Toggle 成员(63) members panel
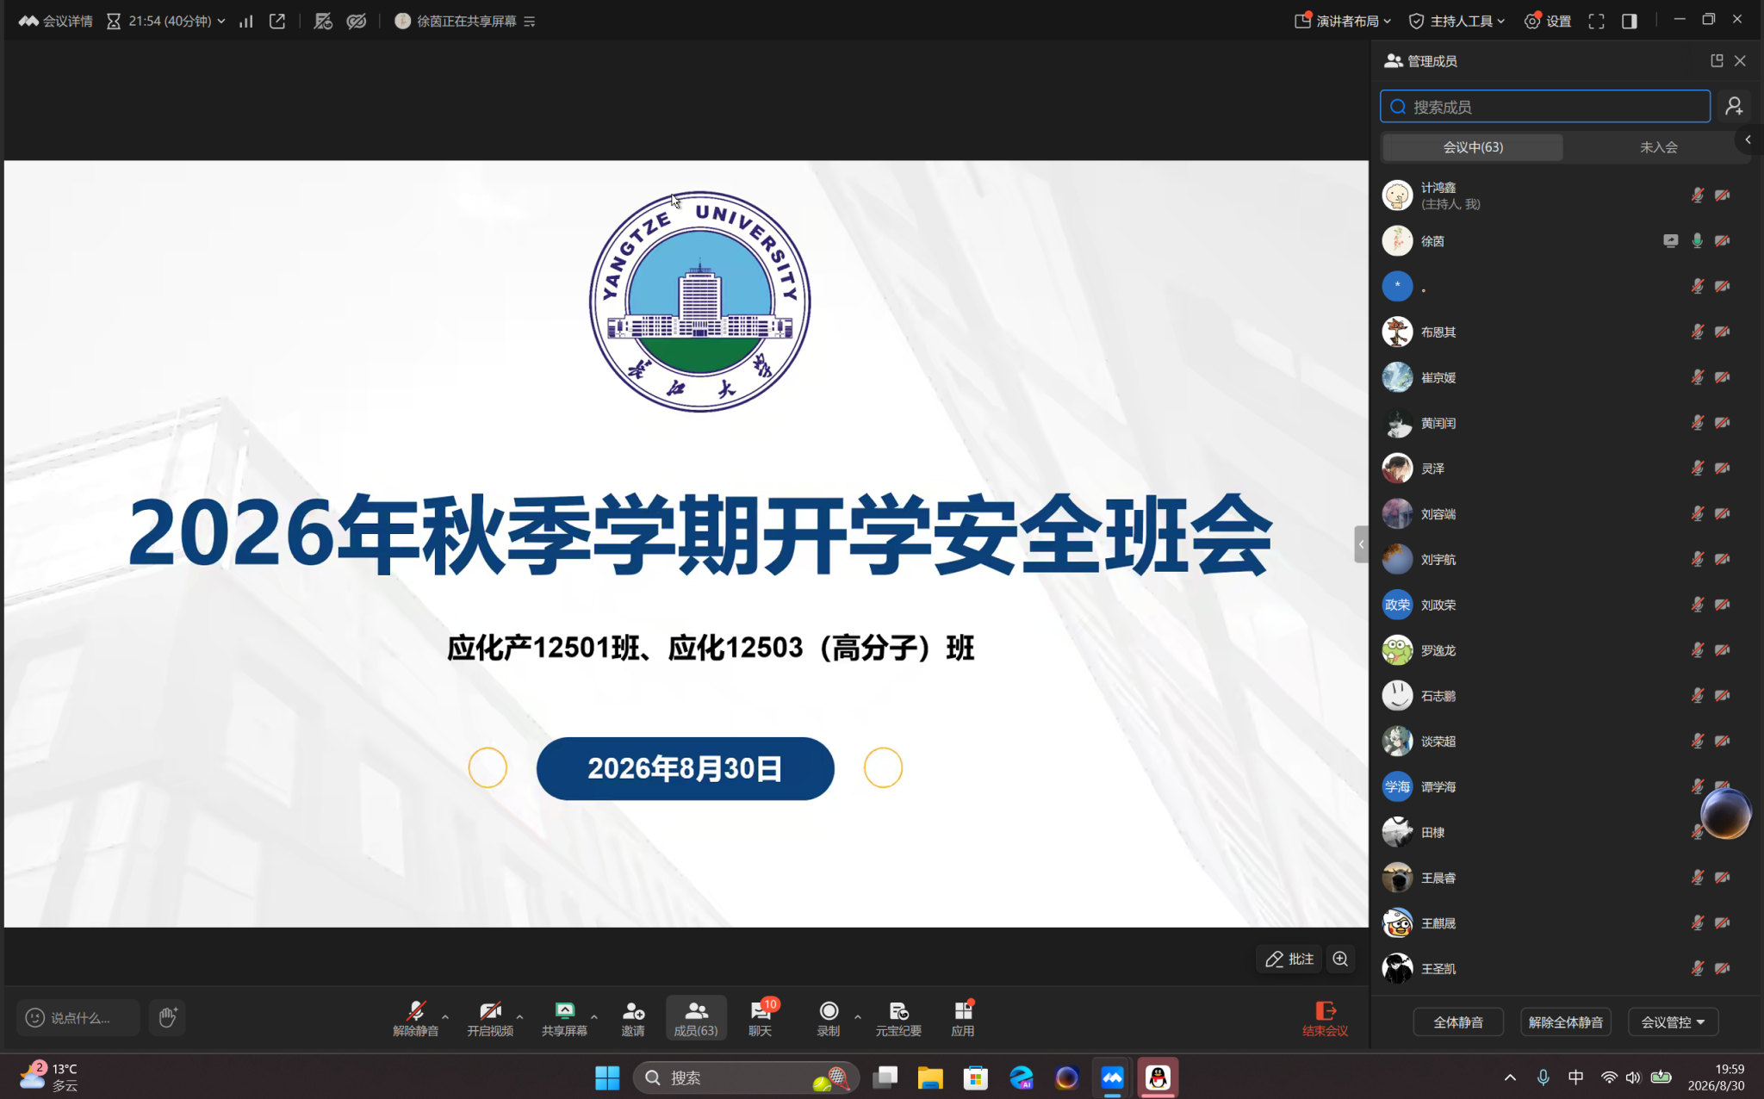1764x1099 pixels. pyautogui.click(x=696, y=1018)
